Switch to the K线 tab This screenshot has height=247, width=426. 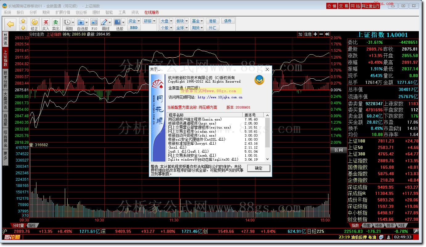click(402, 225)
